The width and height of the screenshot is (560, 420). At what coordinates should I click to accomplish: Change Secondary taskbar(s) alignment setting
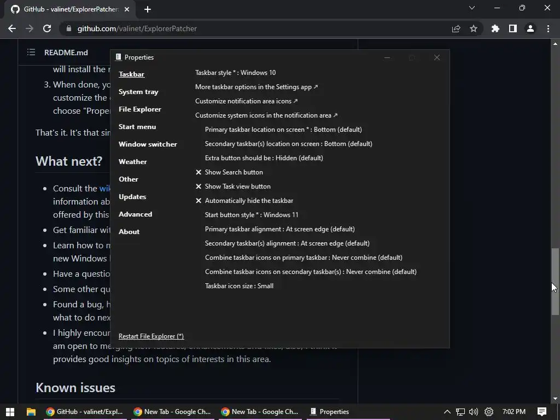click(x=287, y=243)
